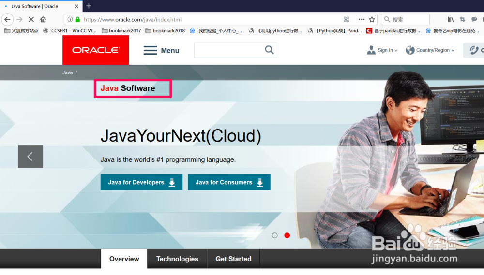This screenshot has height=275, width=484.
Task: Stop page loading with the X button
Action: click(31, 20)
